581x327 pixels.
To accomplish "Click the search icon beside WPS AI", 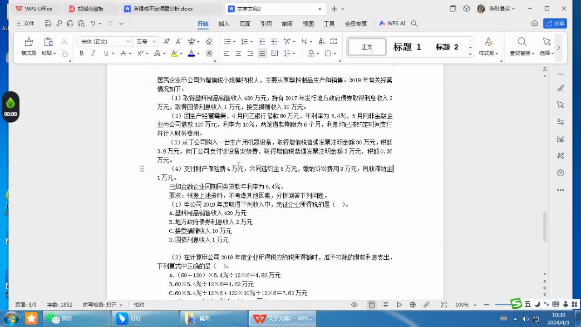I will pyautogui.click(x=414, y=24).
